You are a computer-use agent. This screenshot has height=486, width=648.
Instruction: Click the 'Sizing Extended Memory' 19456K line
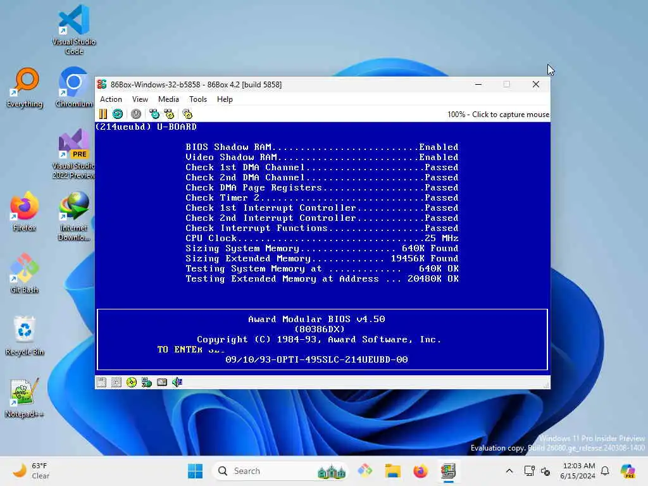[x=322, y=259]
